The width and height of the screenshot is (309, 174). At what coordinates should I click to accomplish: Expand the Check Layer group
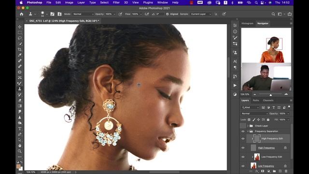click(x=248, y=126)
